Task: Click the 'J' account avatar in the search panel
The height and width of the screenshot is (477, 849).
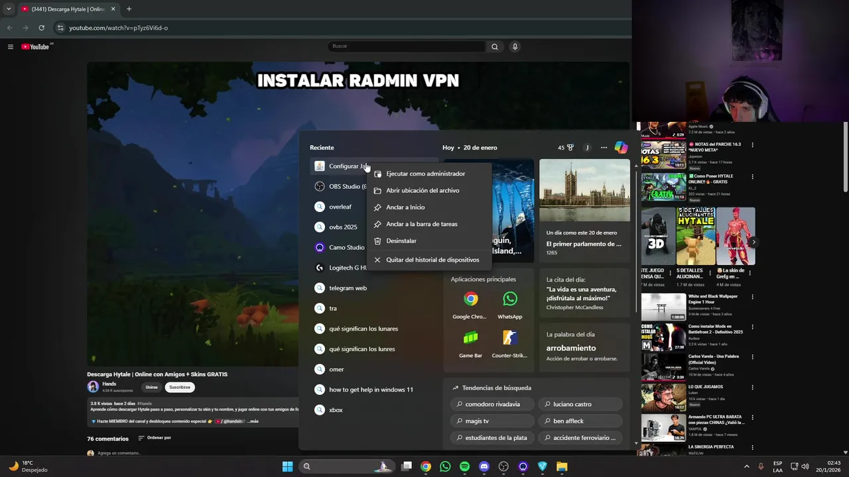Action: click(x=587, y=148)
